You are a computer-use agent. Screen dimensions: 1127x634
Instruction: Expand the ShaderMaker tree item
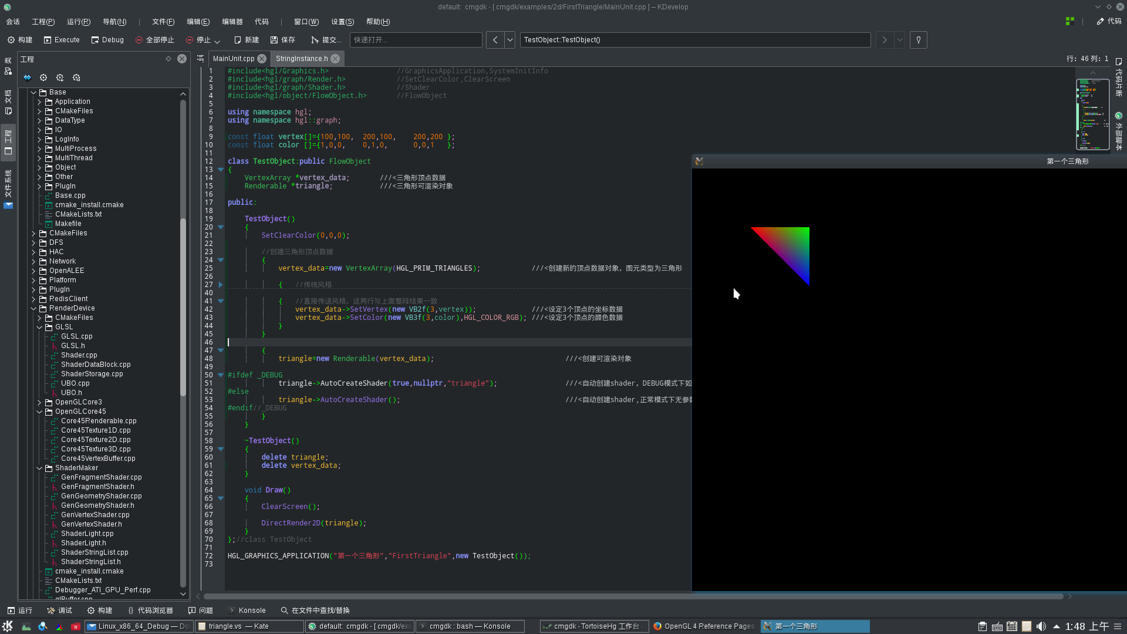click(39, 467)
